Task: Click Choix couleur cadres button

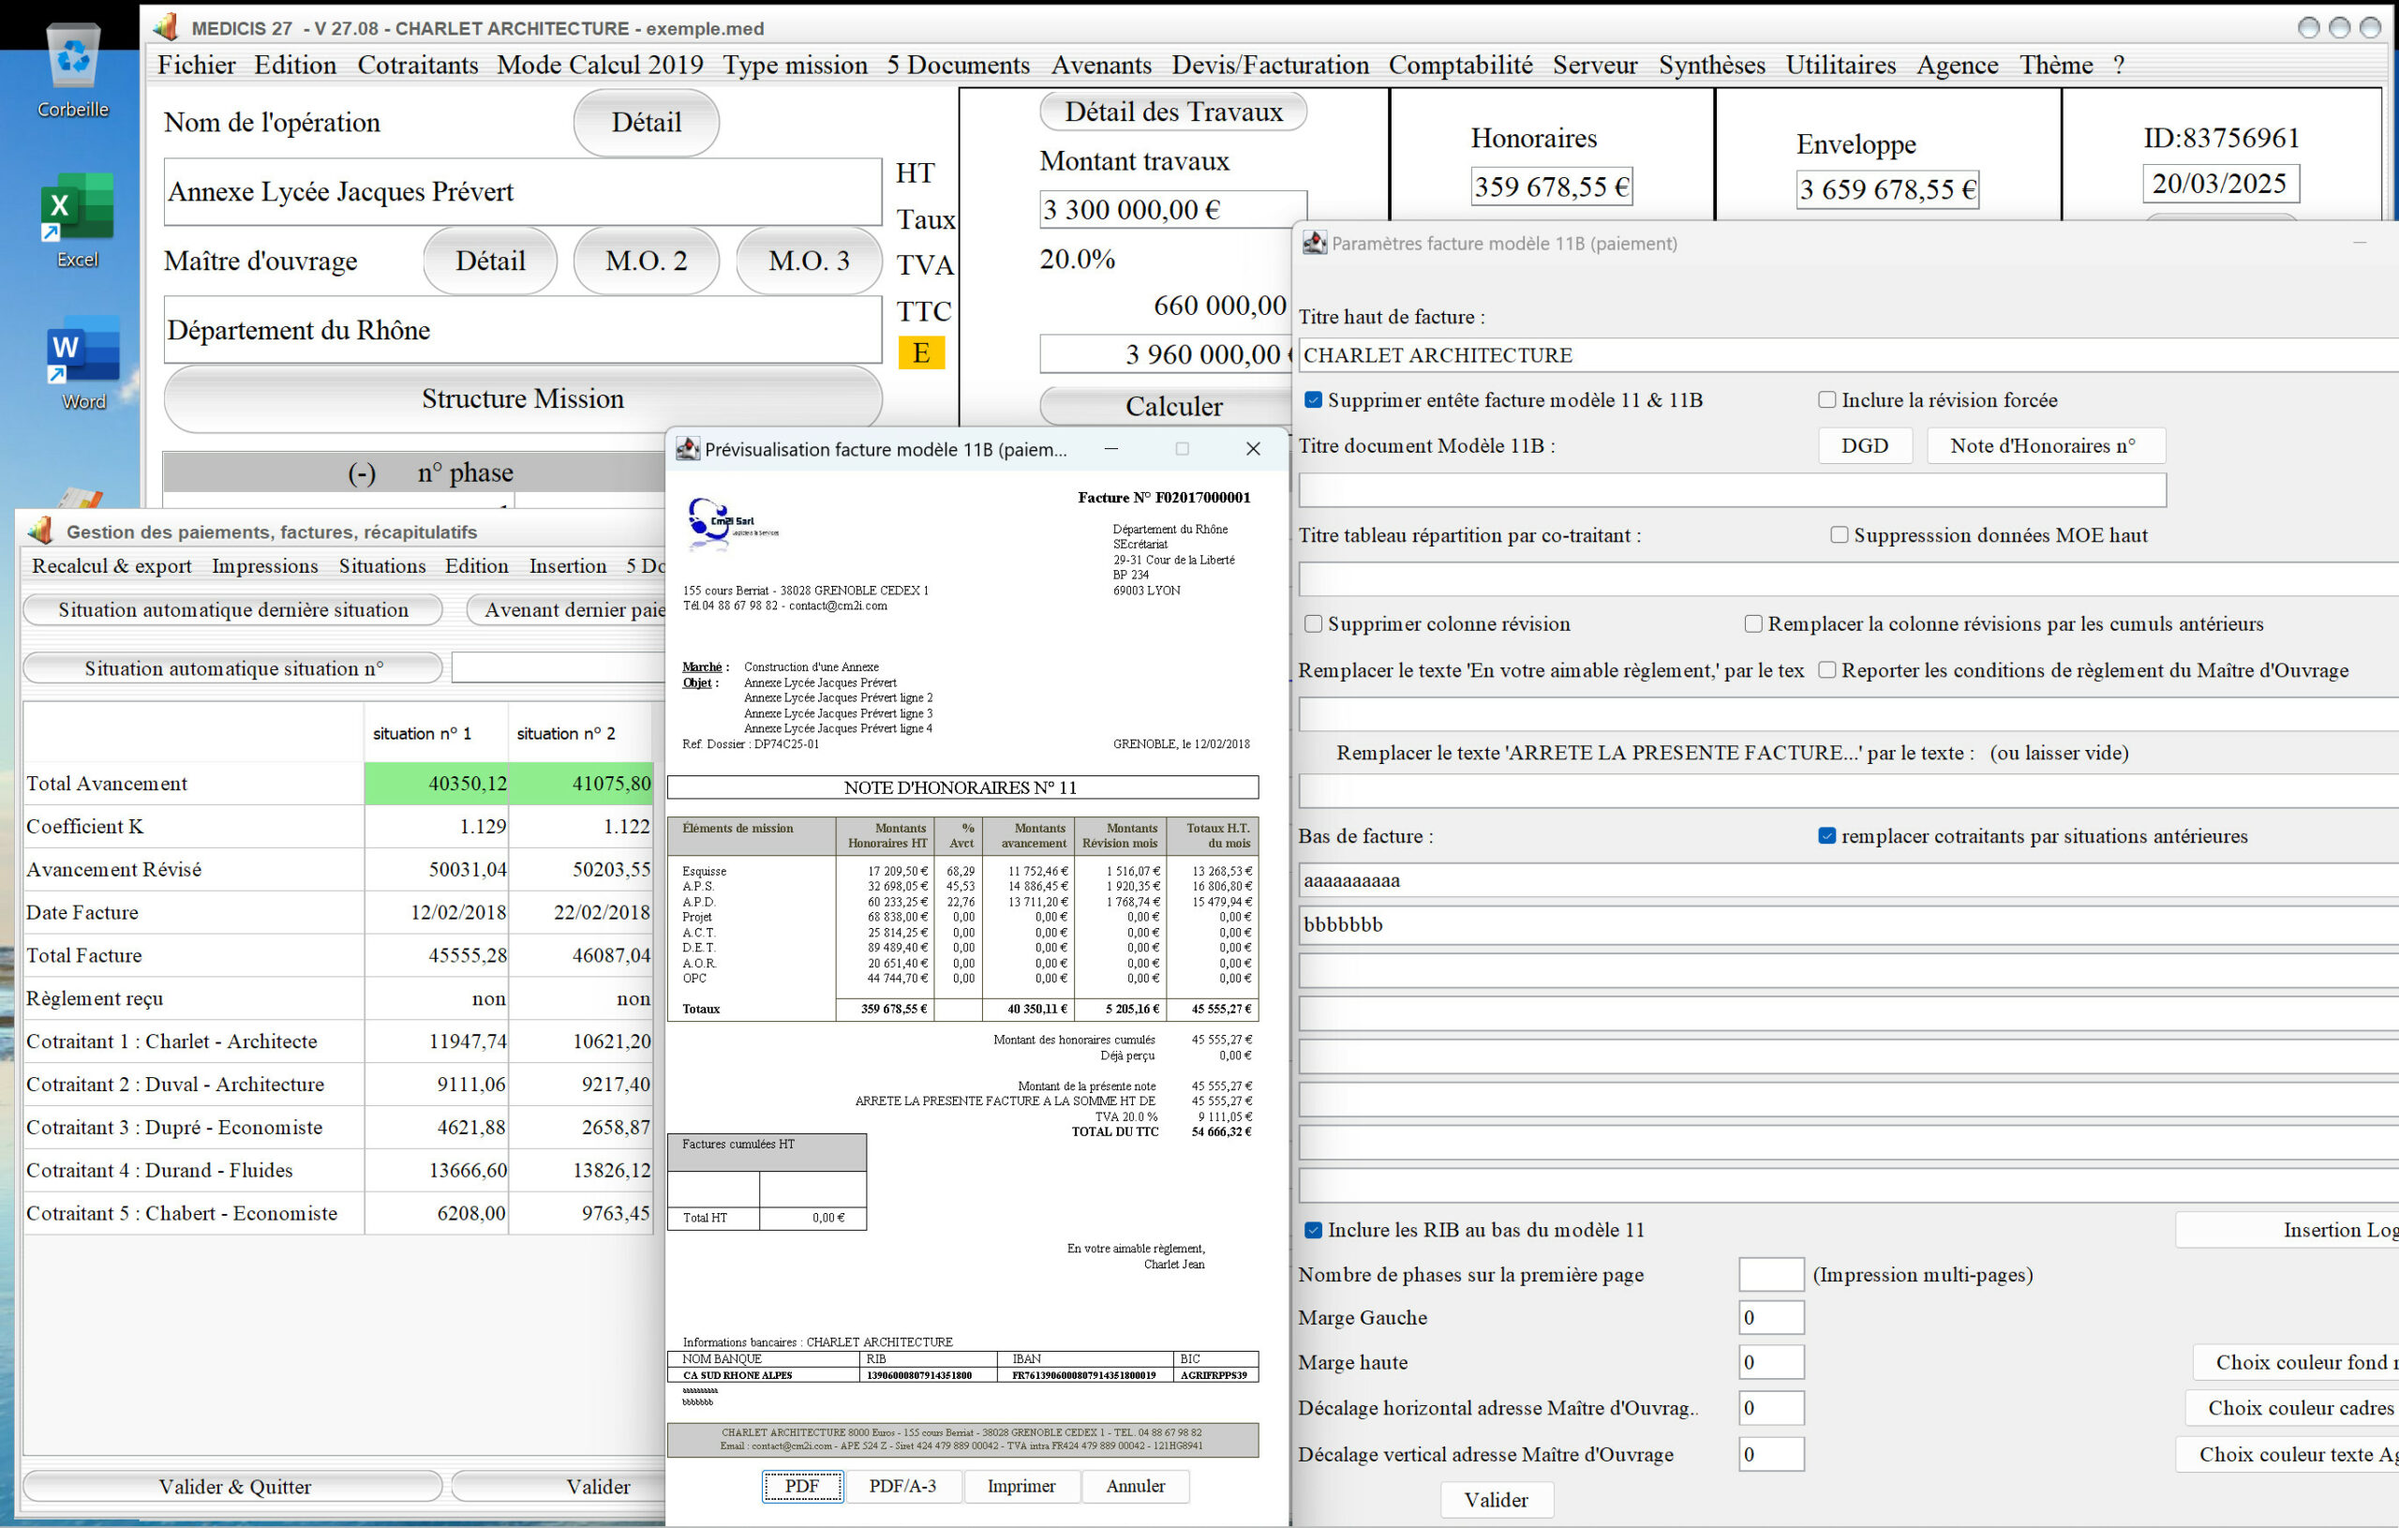Action: pyautogui.click(x=2294, y=1407)
